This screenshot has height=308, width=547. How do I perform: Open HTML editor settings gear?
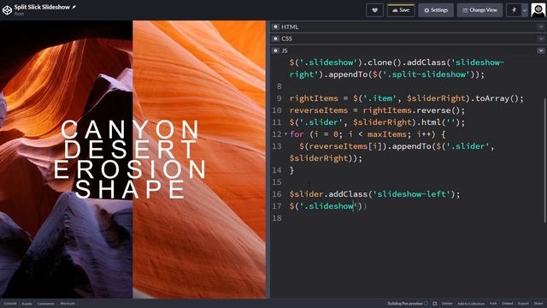tap(275, 27)
